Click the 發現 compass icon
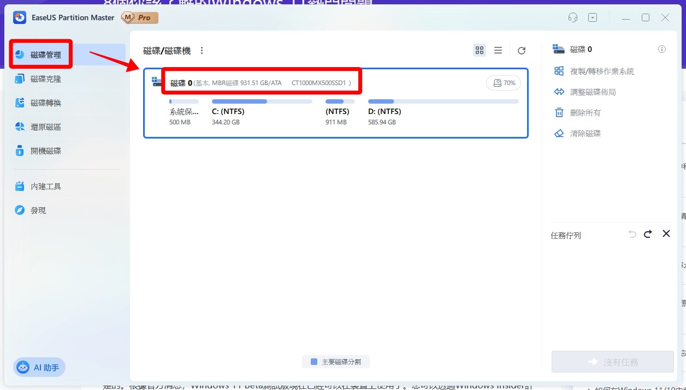This screenshot has height=390, width=686. [x=20, y=210]
